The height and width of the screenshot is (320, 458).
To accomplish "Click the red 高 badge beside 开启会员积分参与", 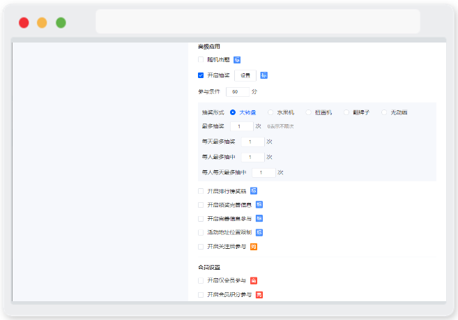I will tap(259, 295).
